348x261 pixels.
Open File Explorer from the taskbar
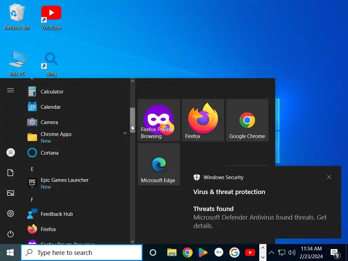pyautogui.click(x=172, y=253)
